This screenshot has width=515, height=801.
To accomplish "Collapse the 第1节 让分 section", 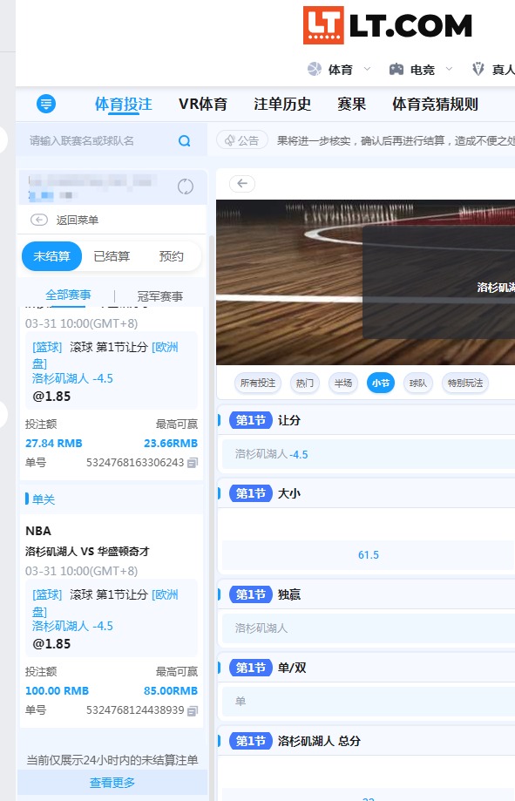I will (x=366, y=420).
